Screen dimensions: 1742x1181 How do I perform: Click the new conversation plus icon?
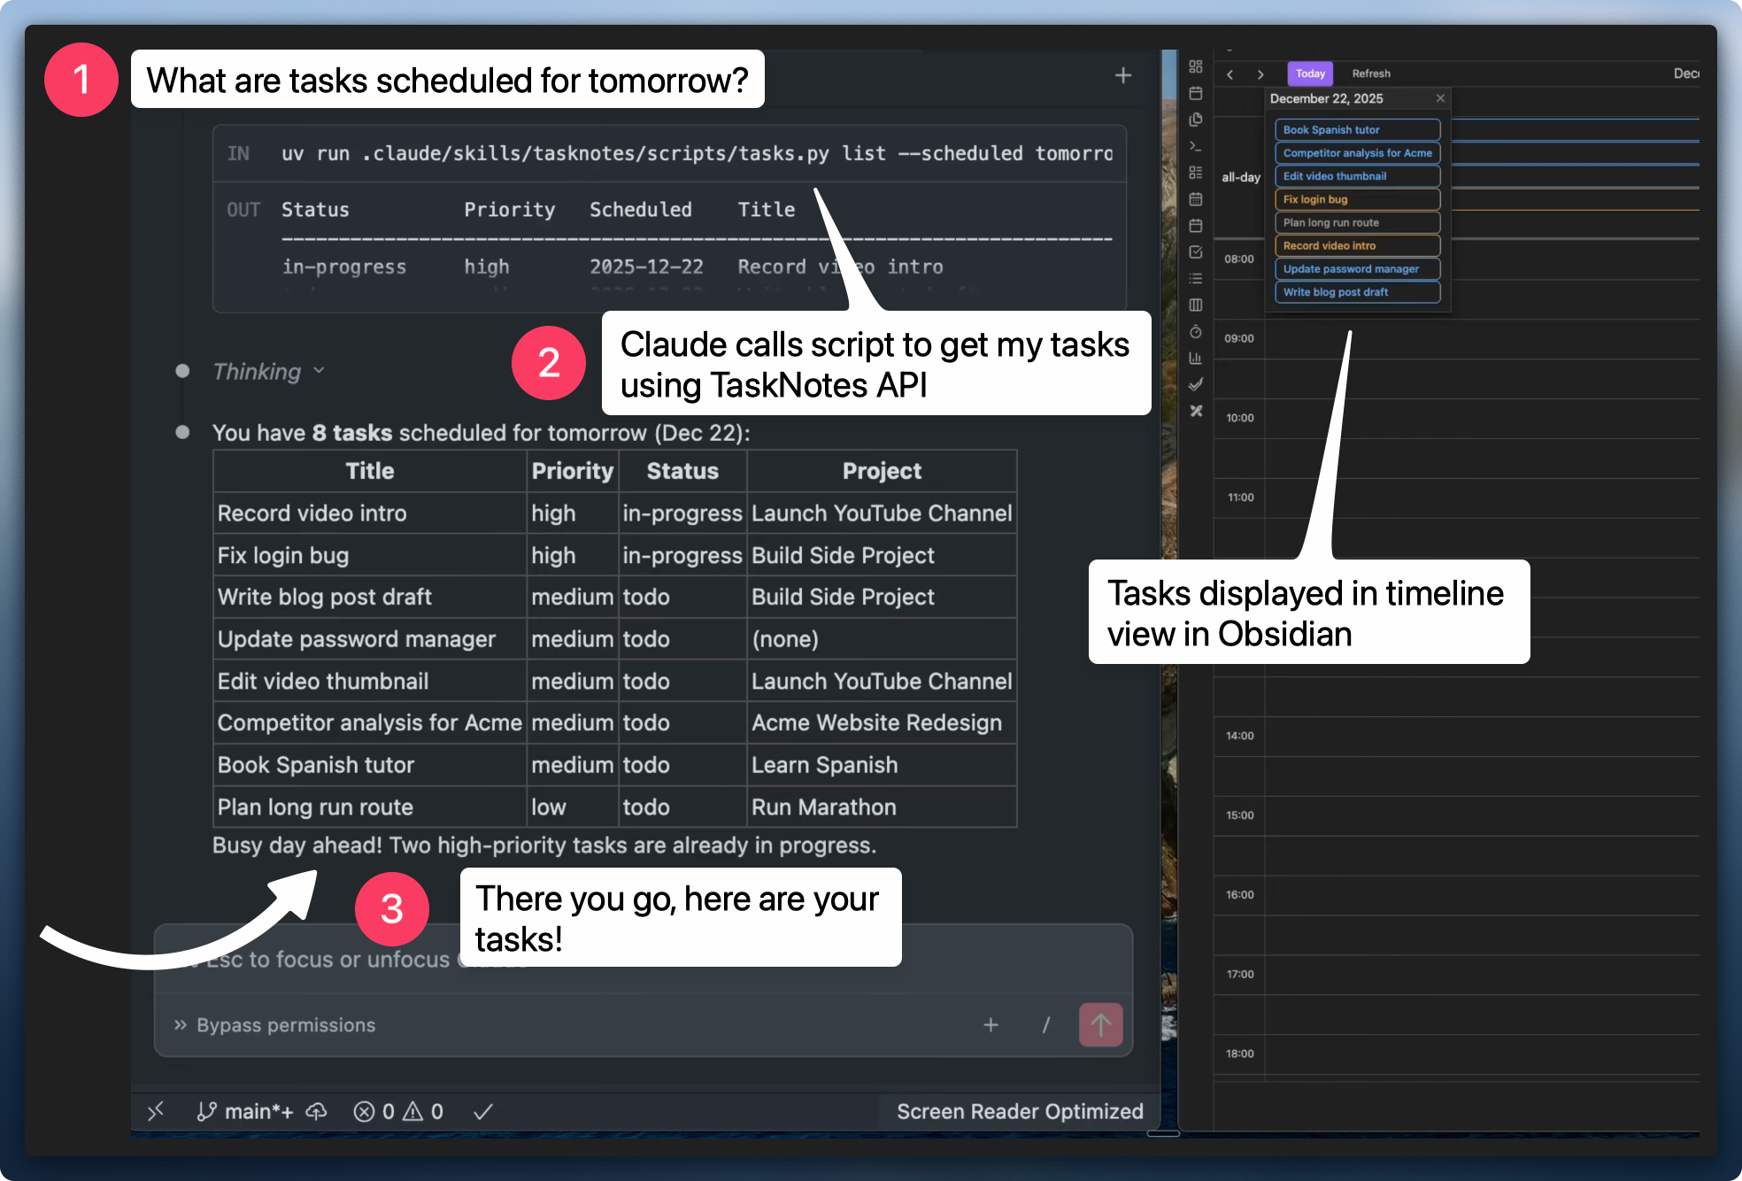(x=1122, y=74)
